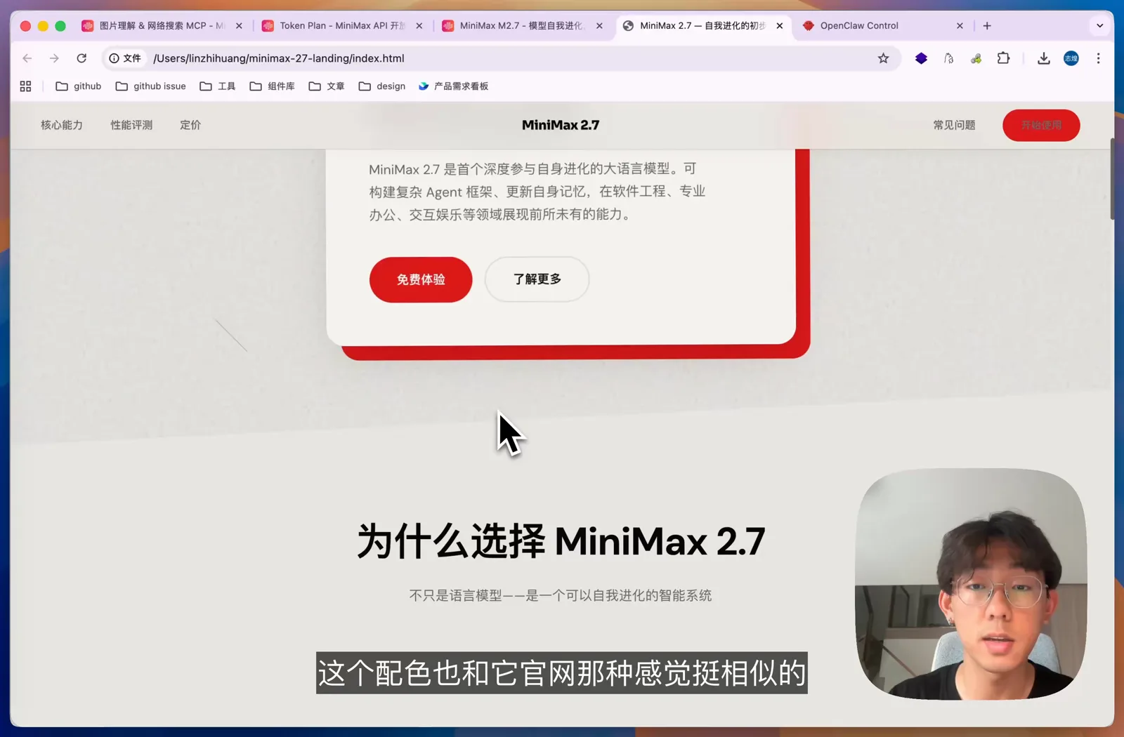Click the red 开始使用 button
The width and height of the screenshot is (1124, 737).
click(1041, 125)
